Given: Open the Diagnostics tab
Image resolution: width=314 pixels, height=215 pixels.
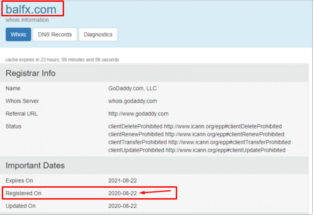Looking at the screenshot, I should point(98,34).
